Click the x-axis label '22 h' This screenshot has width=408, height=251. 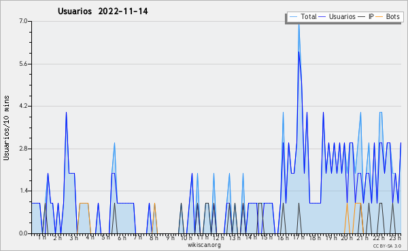pos(379,237)
